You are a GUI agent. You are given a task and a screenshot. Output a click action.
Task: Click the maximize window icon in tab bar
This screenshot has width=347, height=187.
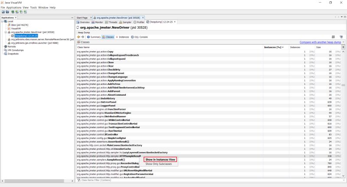(x=345, y=17)
